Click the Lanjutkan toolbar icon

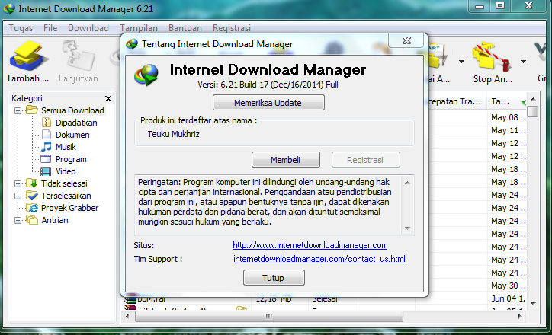tap(79, 56)
